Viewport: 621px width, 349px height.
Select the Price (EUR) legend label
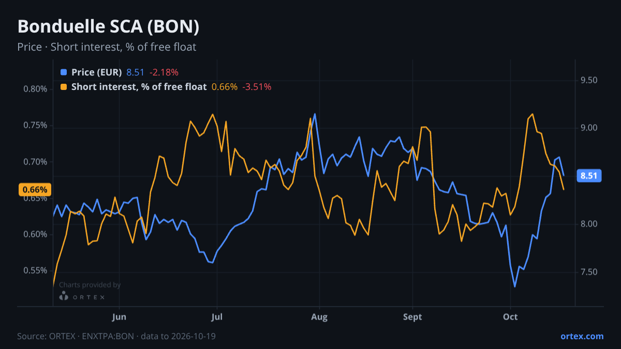tap(97, 72)
